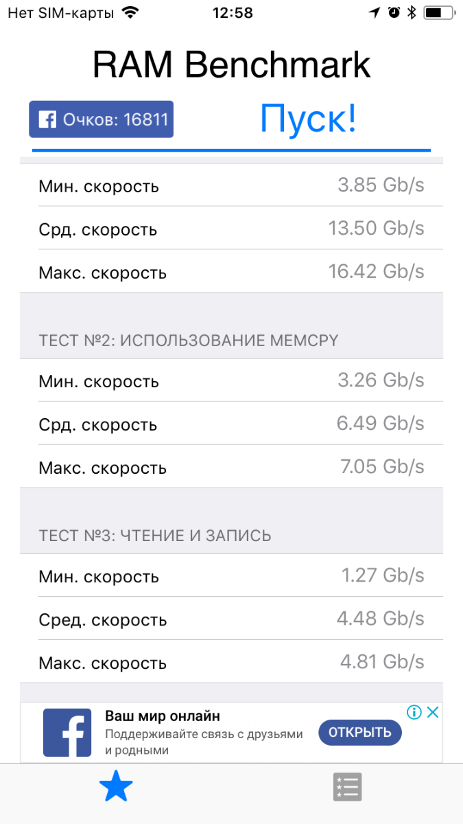Tap the 7.05 Gb/s max speed row
The image size is (463, 824).
(x=231, y=467)
